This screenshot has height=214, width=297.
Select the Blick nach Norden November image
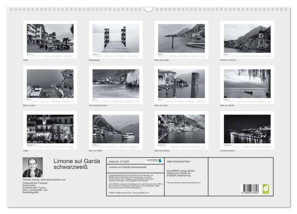click(x=180, y=130)
